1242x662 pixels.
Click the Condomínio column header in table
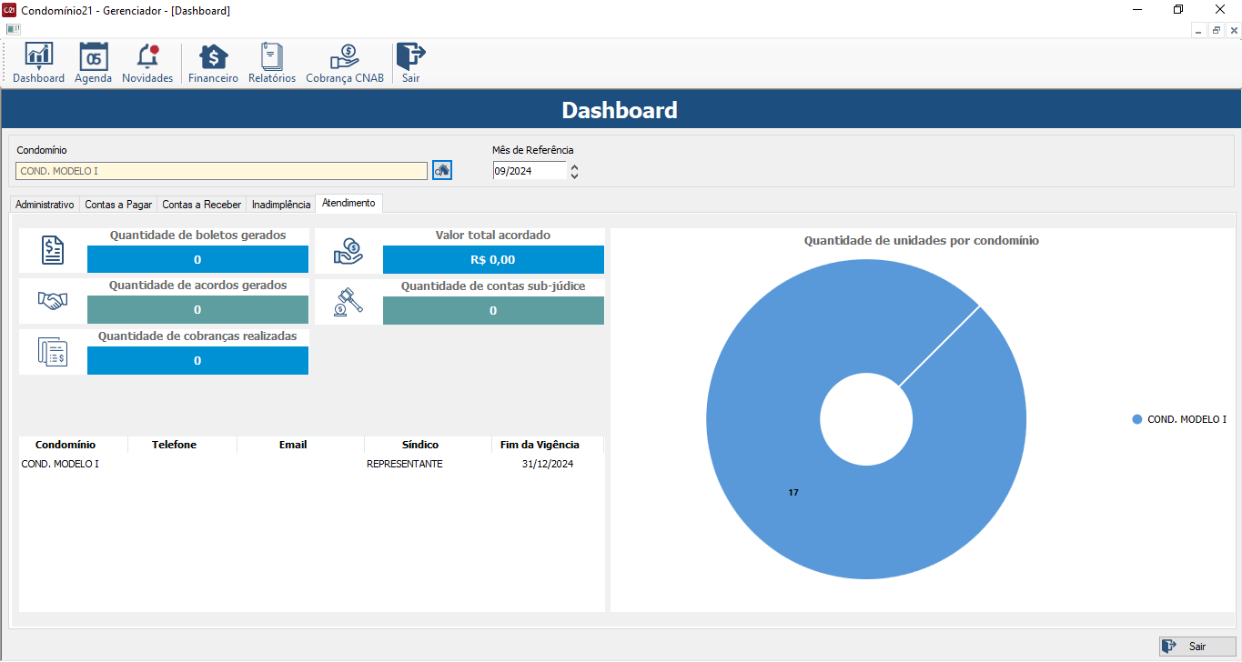tap(66, 445)
